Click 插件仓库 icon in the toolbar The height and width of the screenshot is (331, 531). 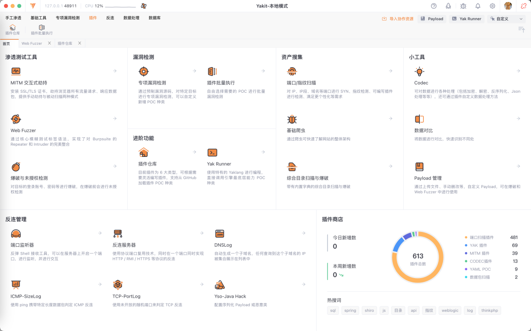click(12, 27)
